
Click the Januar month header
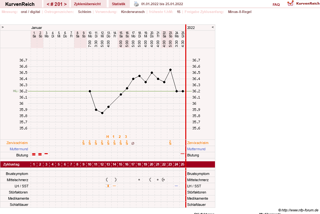pos(37,28)
